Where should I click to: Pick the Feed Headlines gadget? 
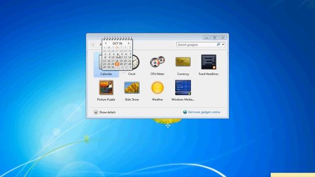point(209,62)
